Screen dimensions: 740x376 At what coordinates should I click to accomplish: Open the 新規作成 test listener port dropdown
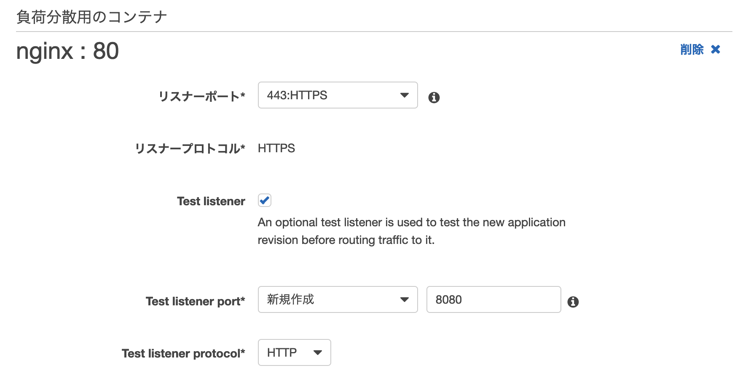[337, 299]
